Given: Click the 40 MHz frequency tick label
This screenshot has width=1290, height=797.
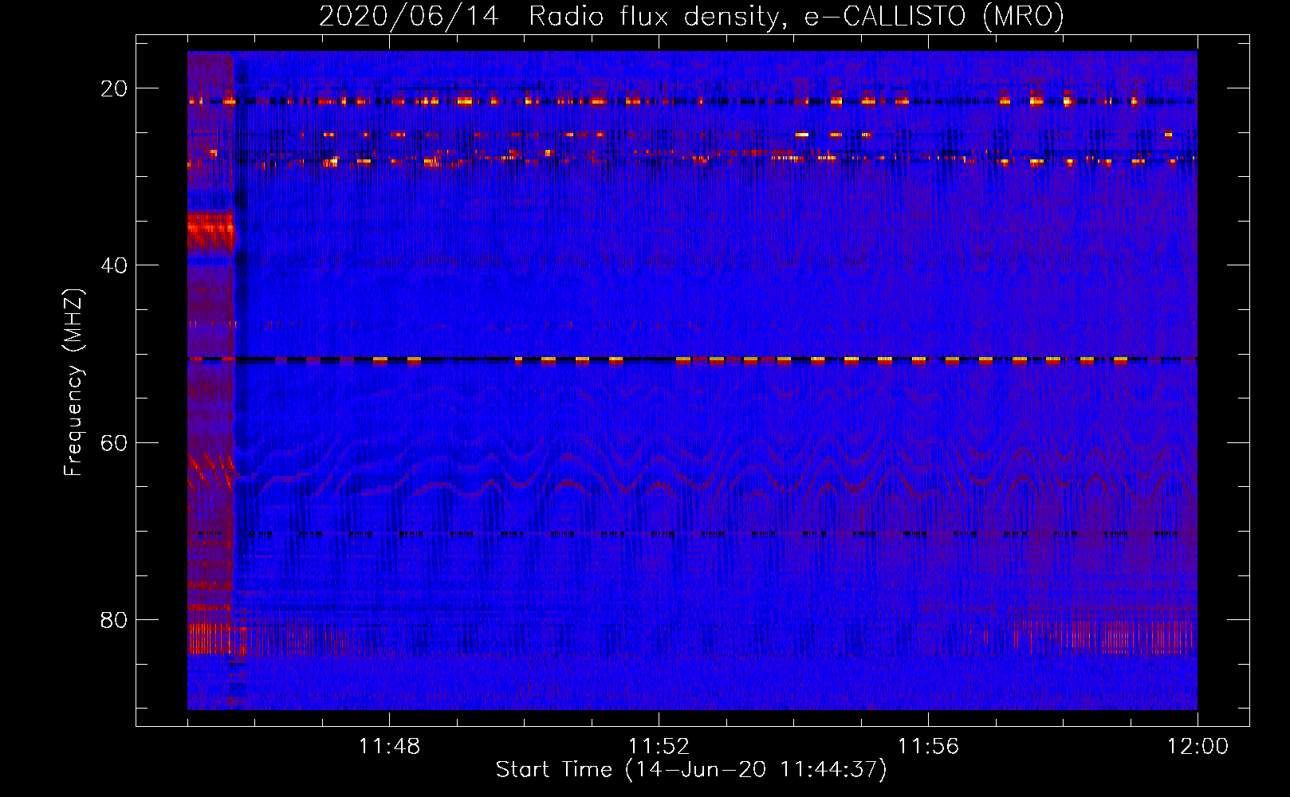Looking at the screenshot, I should point(114,265).
